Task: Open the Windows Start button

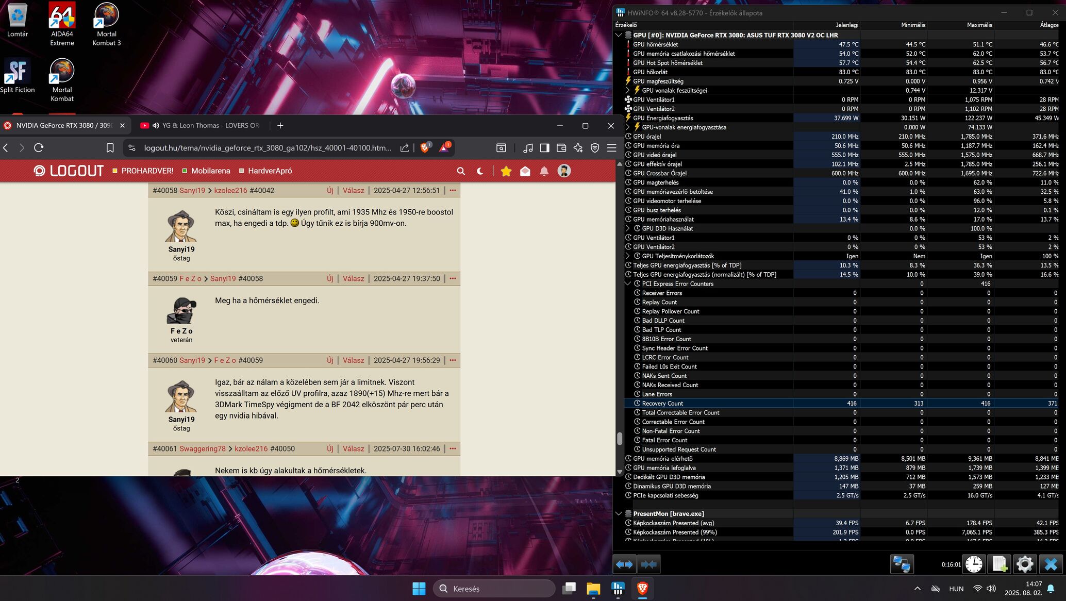Action: (x=419, y=589)
